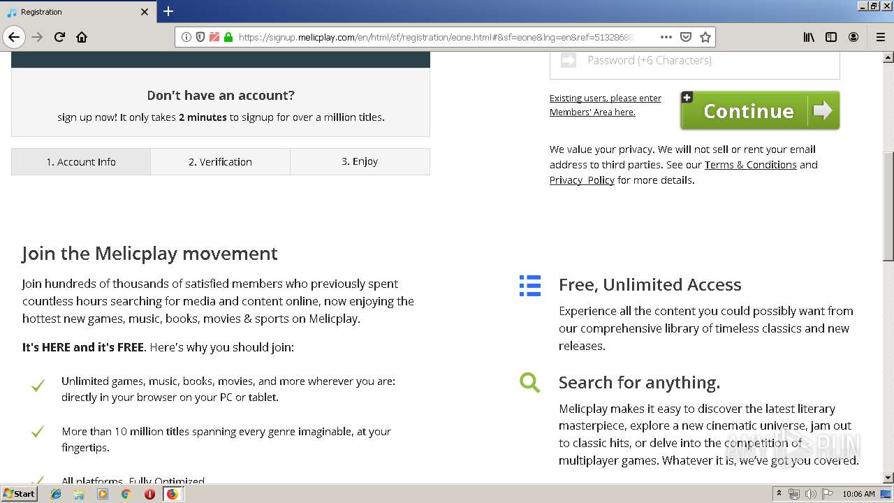Open the Windows Start menu
The height and width of the screenshot is (503, 894).
(20, 493)
